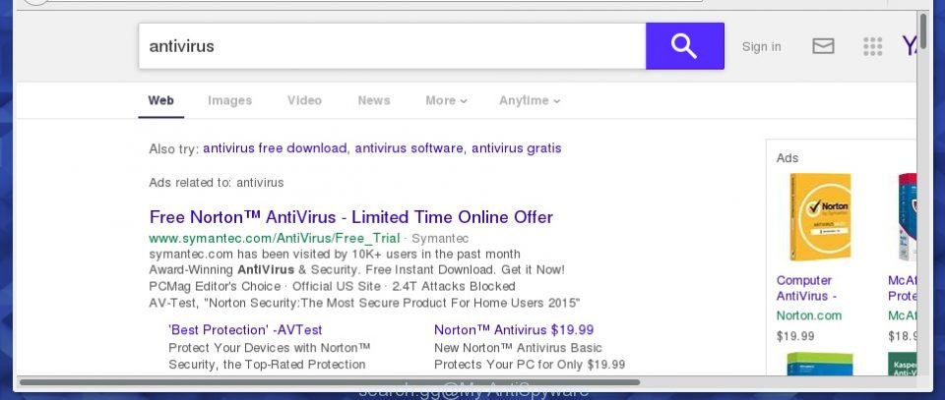The height and width of the screenshot is (400, 945).
Task: Click the antivirus search input field
Action: pos(393,46)
